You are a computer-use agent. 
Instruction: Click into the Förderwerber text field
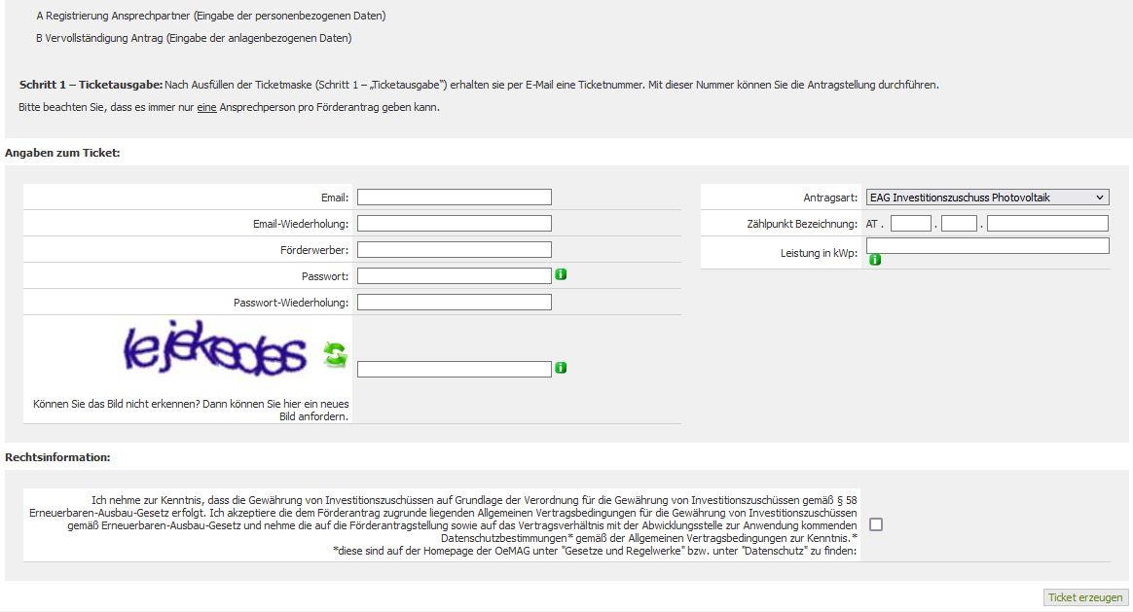455,250
